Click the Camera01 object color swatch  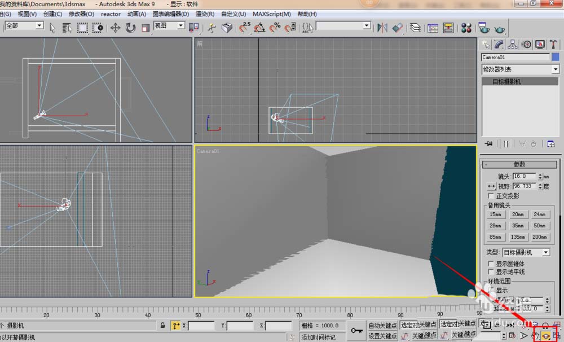click(556, 57)
